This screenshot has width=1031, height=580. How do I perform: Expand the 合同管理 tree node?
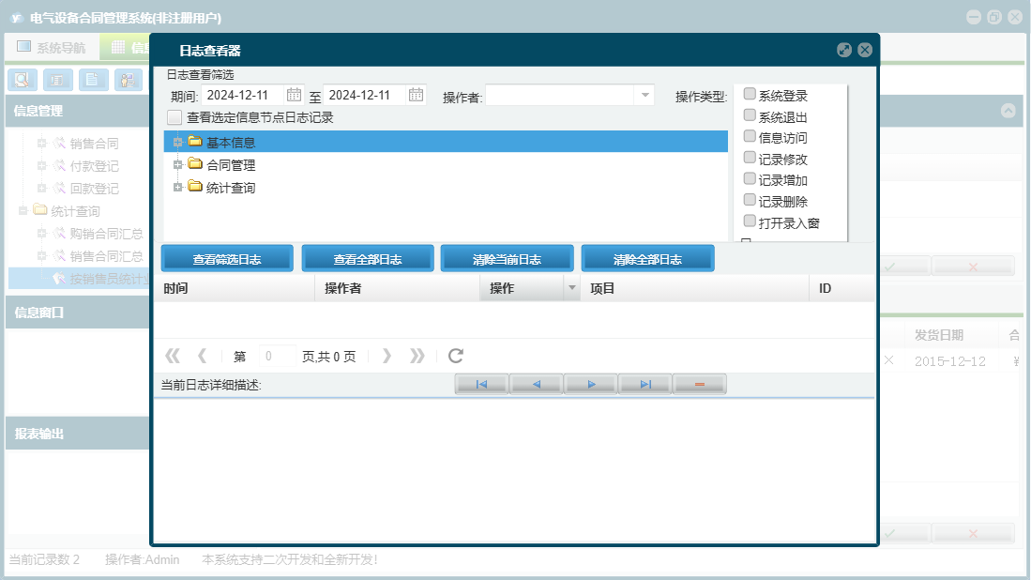click(x=177, y=165)
